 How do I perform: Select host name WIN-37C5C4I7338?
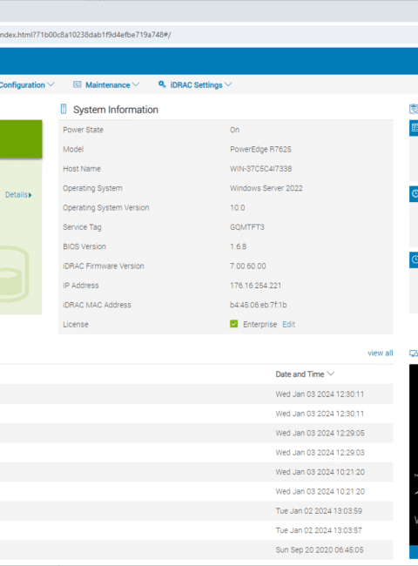(x=260, y=169)
